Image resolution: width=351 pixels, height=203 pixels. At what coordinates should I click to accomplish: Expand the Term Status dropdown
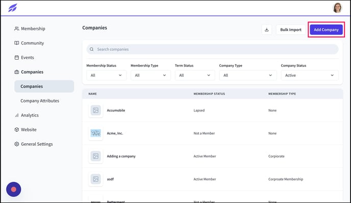pos(195,75)
